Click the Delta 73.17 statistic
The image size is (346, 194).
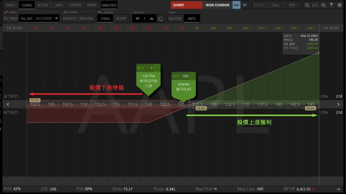click(x=122, y=189)
